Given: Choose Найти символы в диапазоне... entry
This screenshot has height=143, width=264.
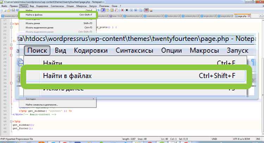Looking at the screenshot, I should [58, 105].
